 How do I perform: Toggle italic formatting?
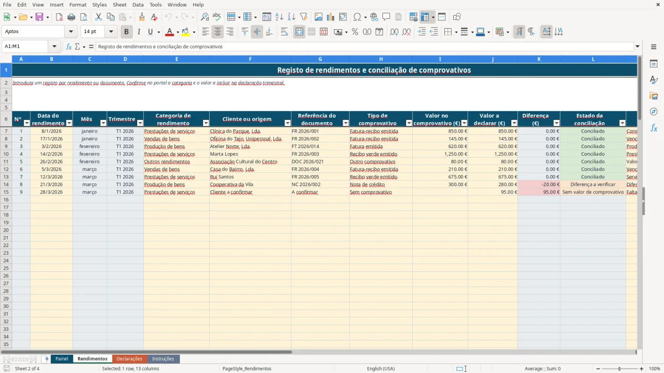pyautogui.click(x=139, y=32)
